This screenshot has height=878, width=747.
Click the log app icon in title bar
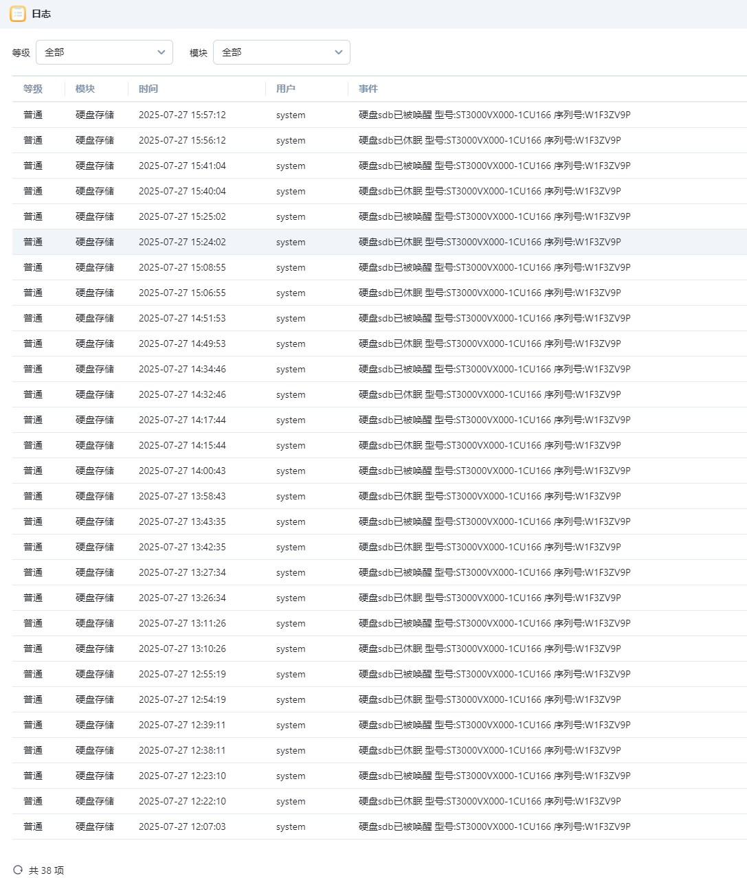(x=18, y=14)
